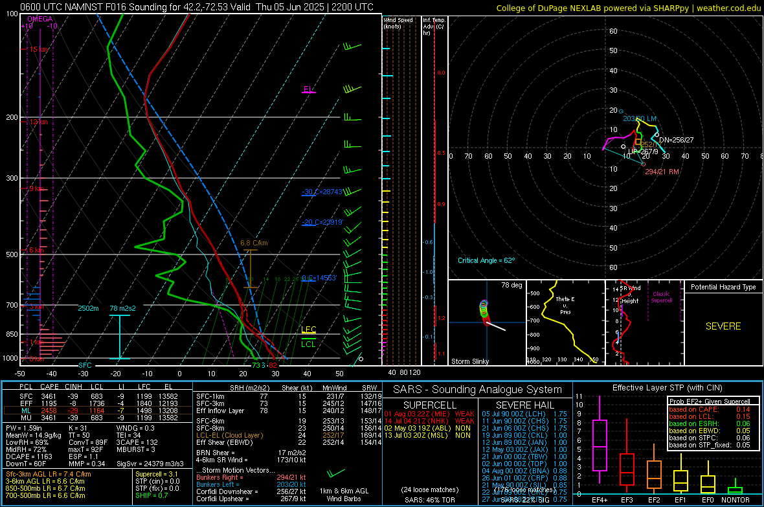Click the ConvT = 89F value
This screenshot has width=764, height=507.
tap(88, 442)
